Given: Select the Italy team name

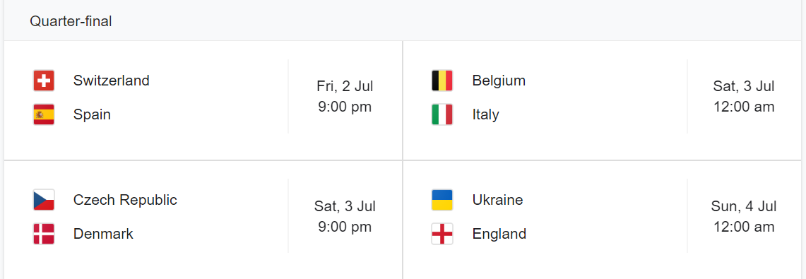Looking at the screenshot, I should tap(486, 114).
